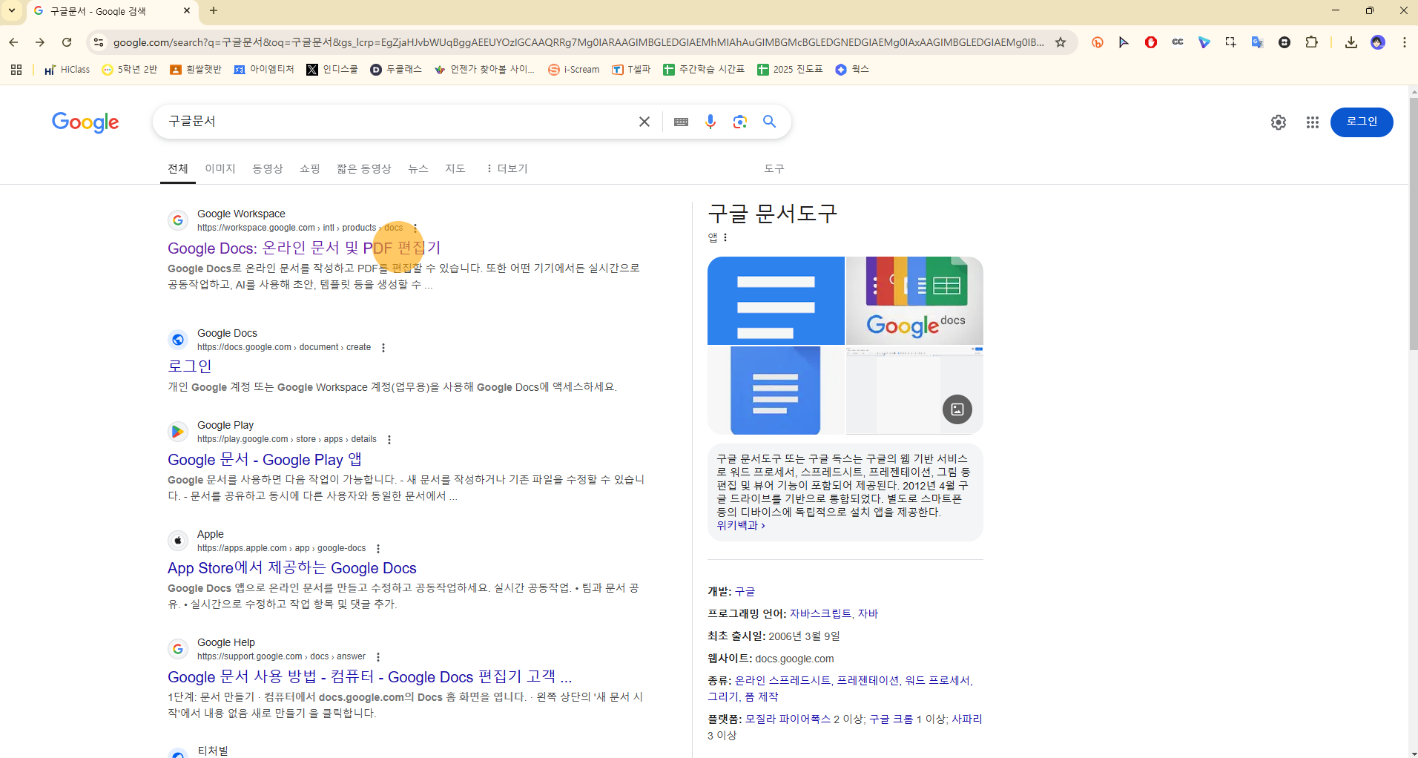This screenshot has width=1418, height=758.
Task: Reload the page
Action: (x=67, y=42)
